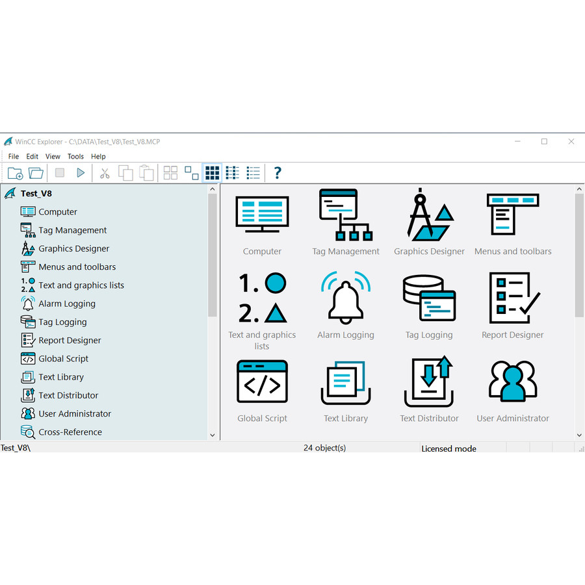Click the tree pane vertical scrollbar thumb
Image resolution: width=585 pixels, height=585 pixels.
213,255
